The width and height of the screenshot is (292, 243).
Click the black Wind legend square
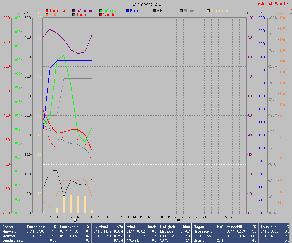(x=154, y=11)
